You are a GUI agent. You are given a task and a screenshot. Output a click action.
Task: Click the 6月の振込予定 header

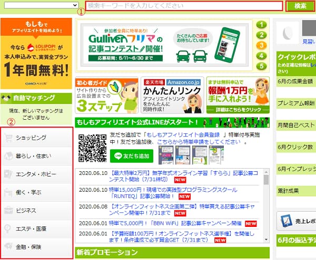[296, 240]
